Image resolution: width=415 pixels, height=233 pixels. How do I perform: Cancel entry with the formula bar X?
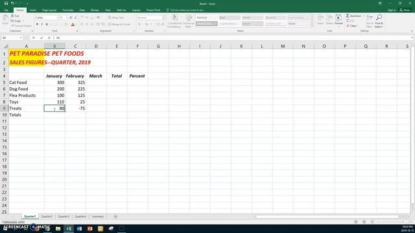click(34, 38)
